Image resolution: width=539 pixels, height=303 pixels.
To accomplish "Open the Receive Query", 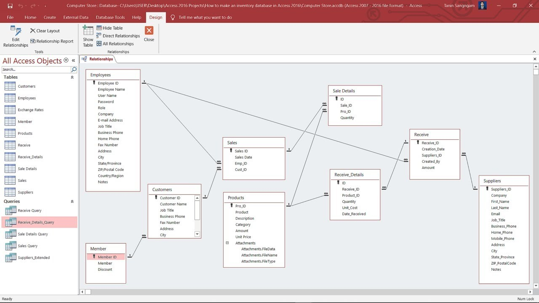I will tap(29, 210).
